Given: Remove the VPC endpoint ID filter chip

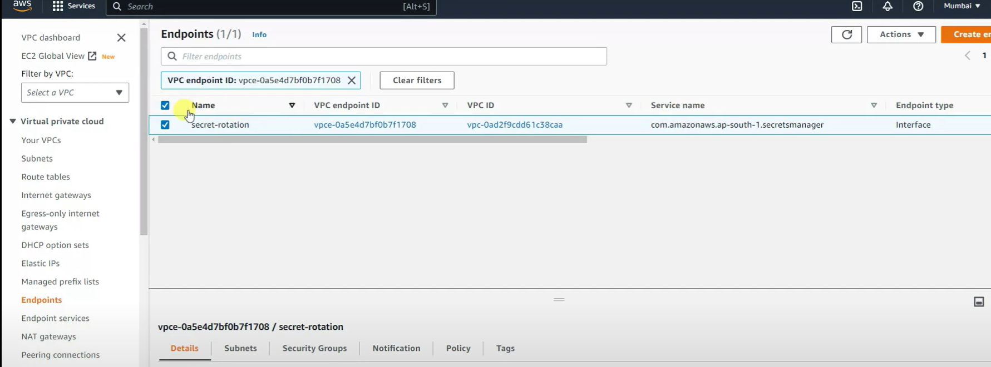Looking at the screenshot, I should (x=352, y=81).
